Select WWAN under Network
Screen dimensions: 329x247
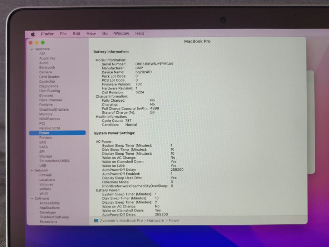[45, 189]
